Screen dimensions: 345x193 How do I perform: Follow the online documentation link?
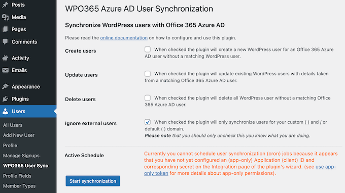[124, 38]
